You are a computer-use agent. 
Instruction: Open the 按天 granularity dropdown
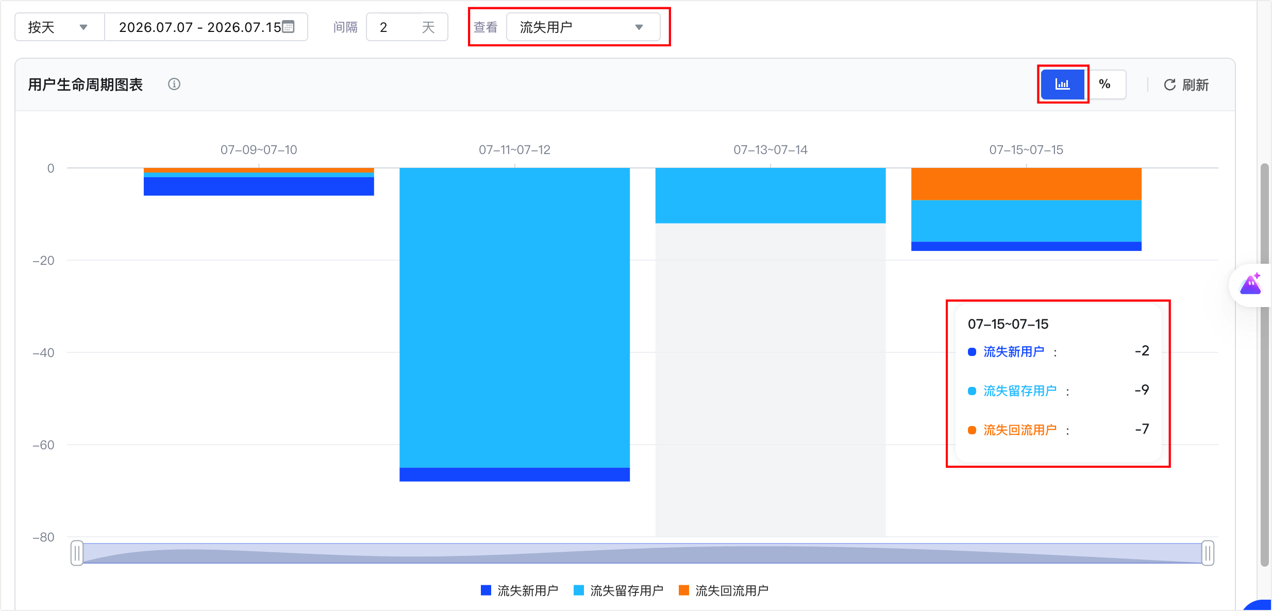[59, 27]
